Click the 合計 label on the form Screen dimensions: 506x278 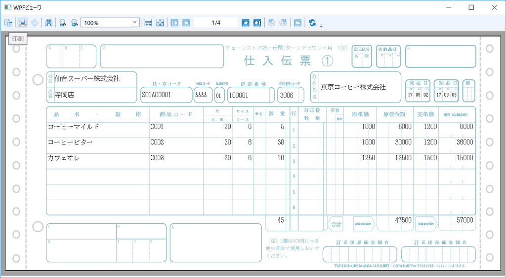tap(336, 225)
